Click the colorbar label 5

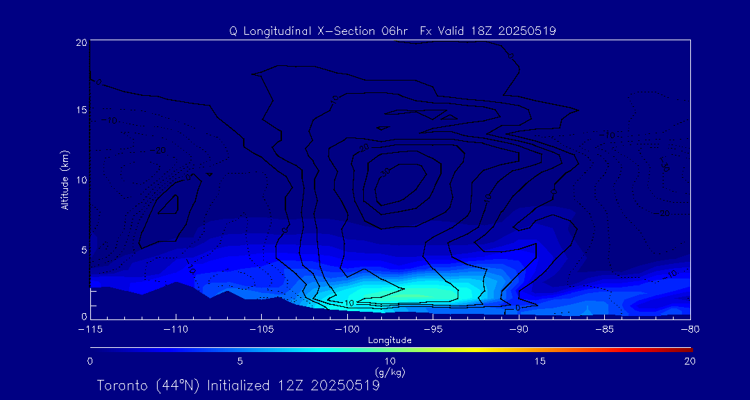pos(240,362)
